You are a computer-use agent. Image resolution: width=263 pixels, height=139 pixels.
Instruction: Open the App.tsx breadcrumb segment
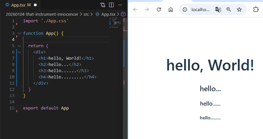tap(108, 14)
